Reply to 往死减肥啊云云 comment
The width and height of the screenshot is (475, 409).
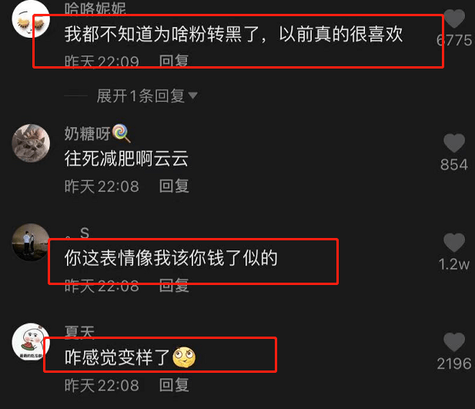174,186
